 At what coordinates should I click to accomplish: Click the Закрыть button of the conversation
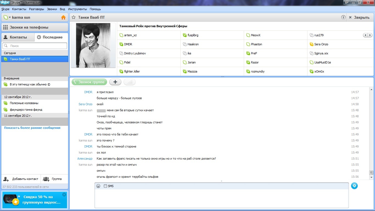coord(360,17)
